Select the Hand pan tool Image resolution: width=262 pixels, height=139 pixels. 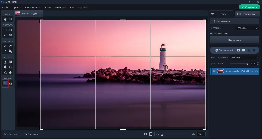(5, 19)
